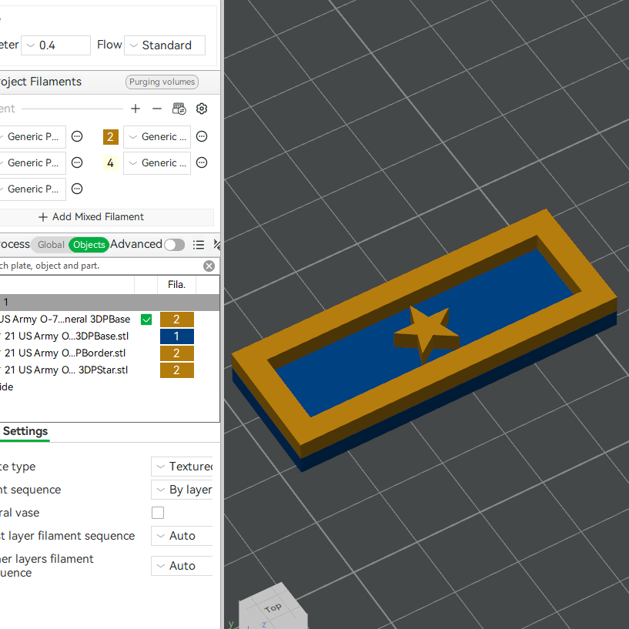
Task: Open options for first Generic P filament
Action: (x=77, y=137)
